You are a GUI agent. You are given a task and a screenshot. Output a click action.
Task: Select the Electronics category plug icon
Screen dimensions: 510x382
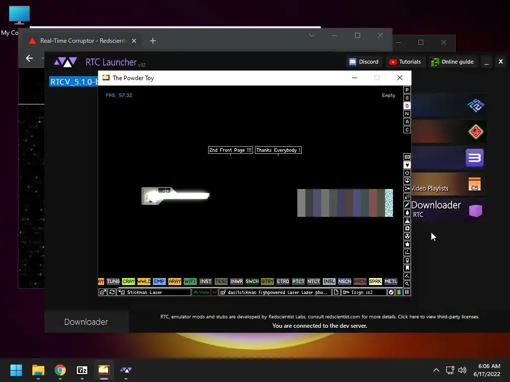tap(407, 165)
